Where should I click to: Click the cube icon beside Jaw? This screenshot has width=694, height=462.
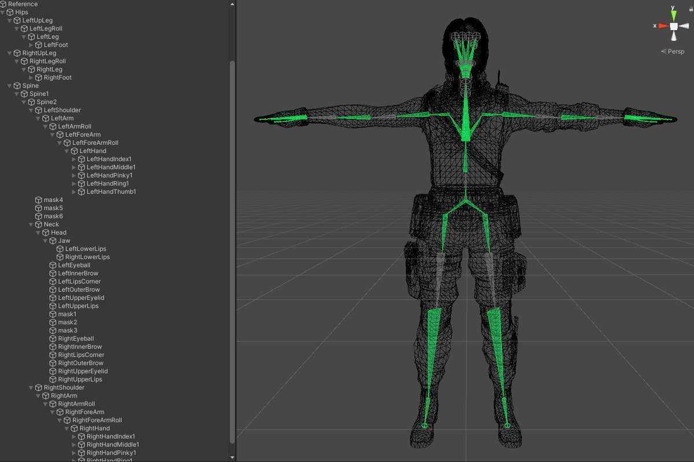[53, 241]
